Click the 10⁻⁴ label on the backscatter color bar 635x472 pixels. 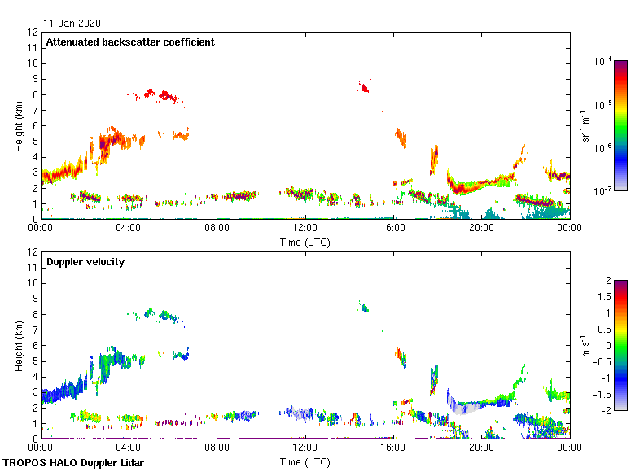click(603, 62)
